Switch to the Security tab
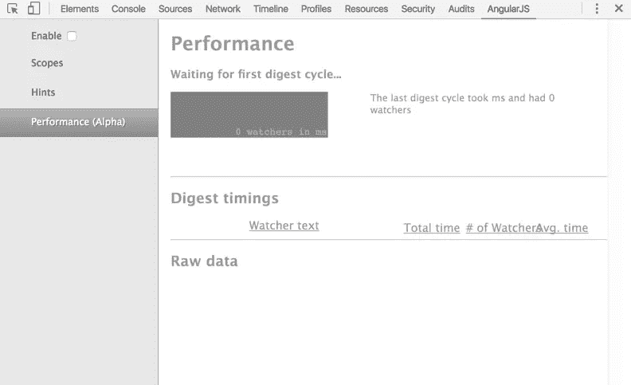This screenshot has width=631, height=385. point(418,9)
